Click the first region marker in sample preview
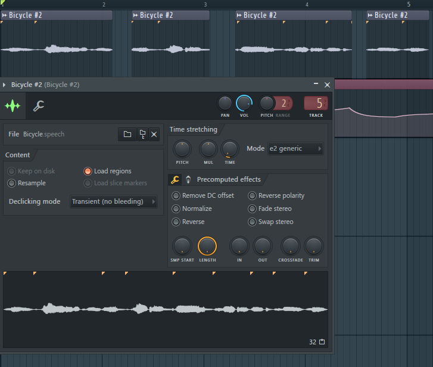The image size is (433, 367). click(x=5, y=273)
